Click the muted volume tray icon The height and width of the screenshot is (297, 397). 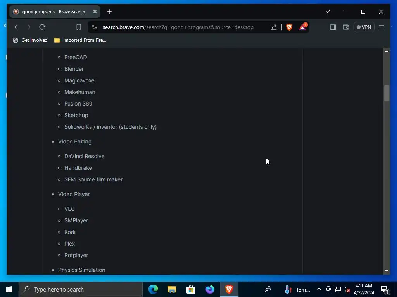[347, 289]
